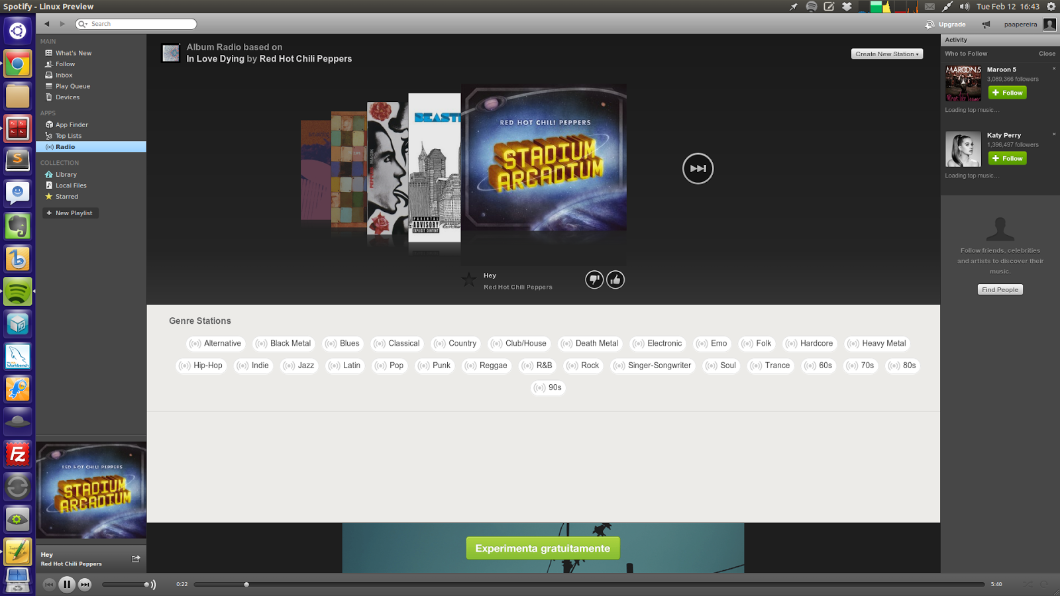Open Follow in the sidebar
The height and width of the screenshot is (596, 1060).
pos(65,64)
